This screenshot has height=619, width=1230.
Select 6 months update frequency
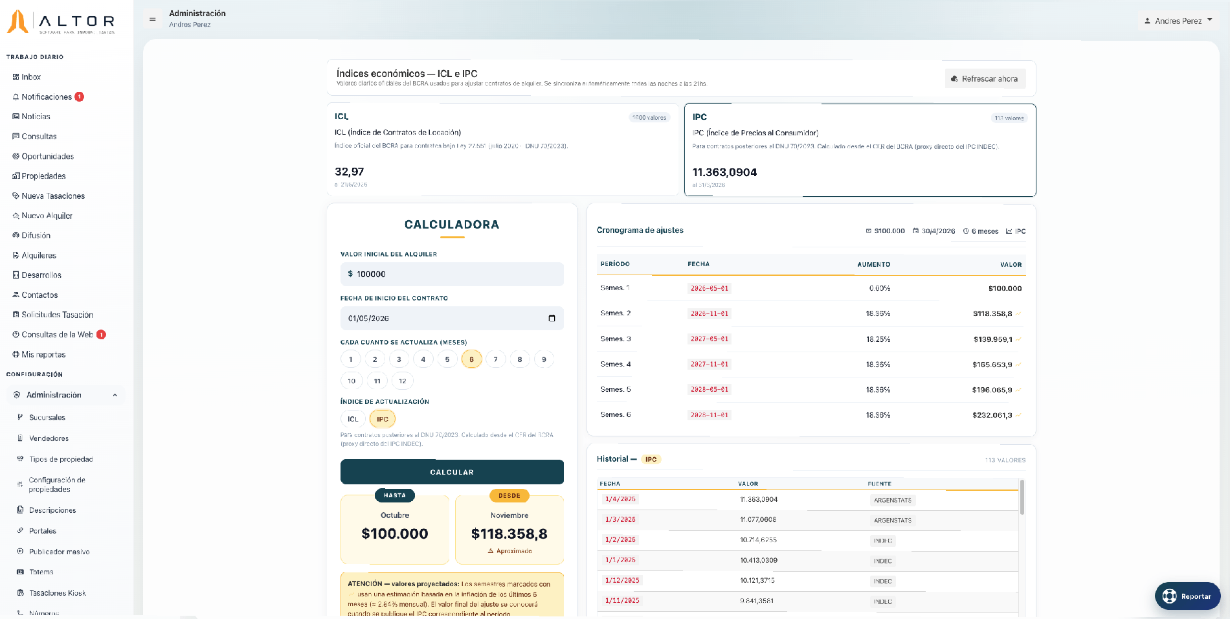click(471, 359)
